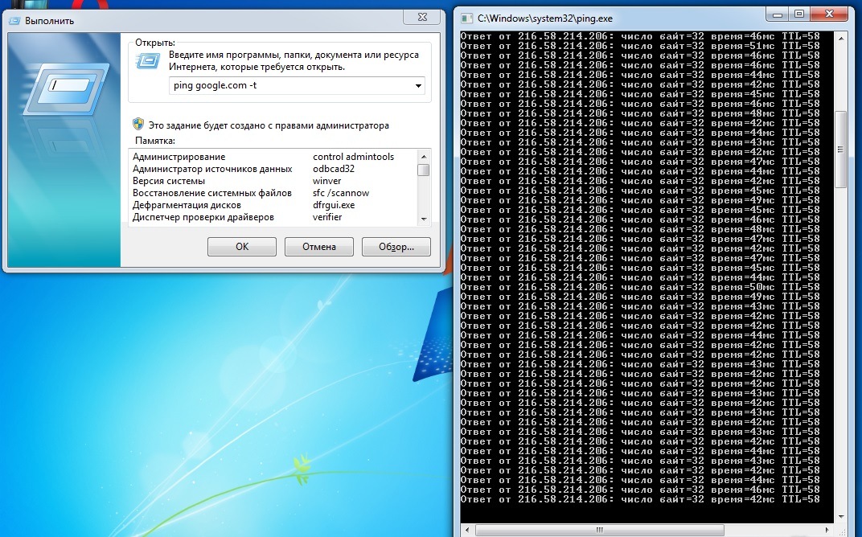Screen dimensions: 862x537
Task: Click the Run program icon beside description
Action: tap(148, 60)
